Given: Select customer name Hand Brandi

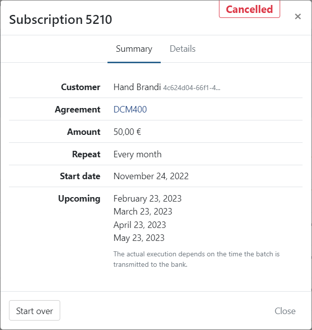Looking at the screenshot, I should pyautogui.click(x=137, y=87).
